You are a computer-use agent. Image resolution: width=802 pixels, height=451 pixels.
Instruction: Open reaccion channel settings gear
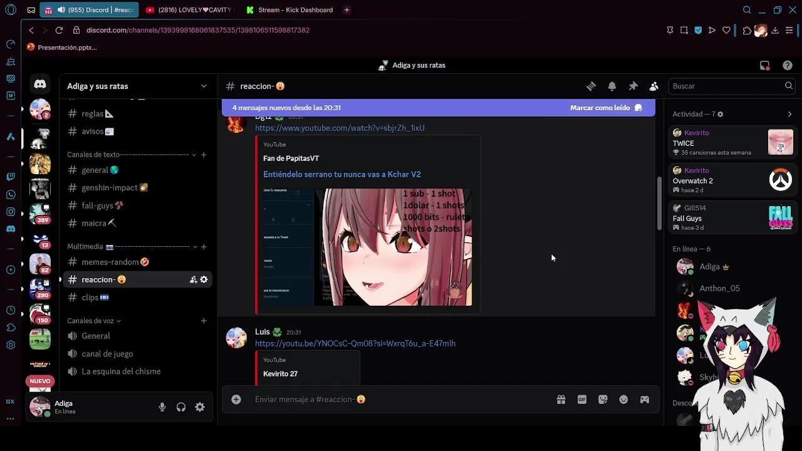204,279
